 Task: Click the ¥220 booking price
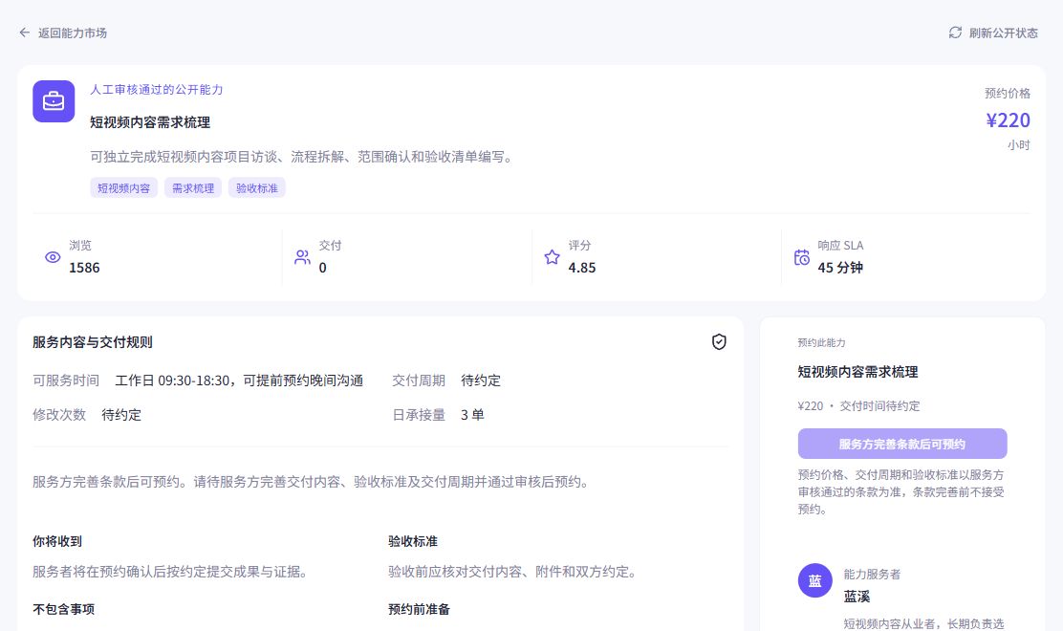(1009, 120)
